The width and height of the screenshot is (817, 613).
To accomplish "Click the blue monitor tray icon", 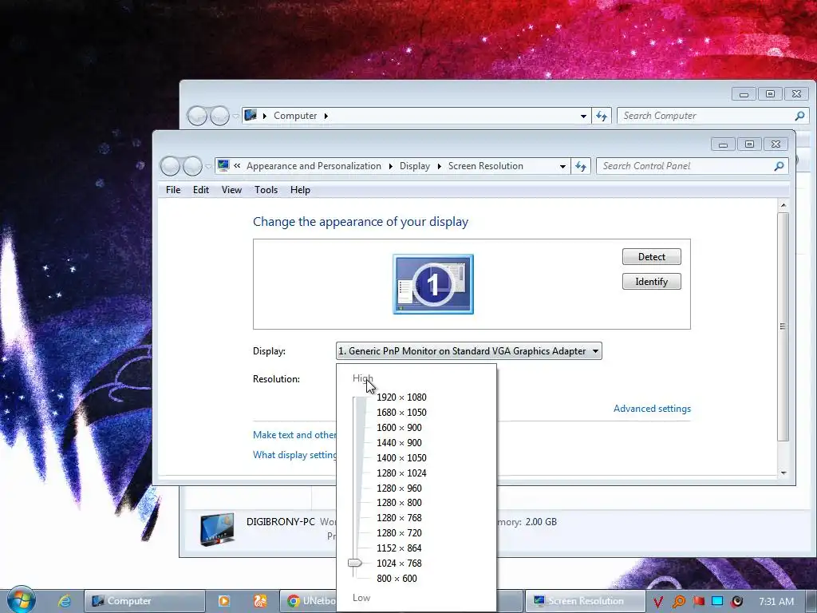I will 717,601.
